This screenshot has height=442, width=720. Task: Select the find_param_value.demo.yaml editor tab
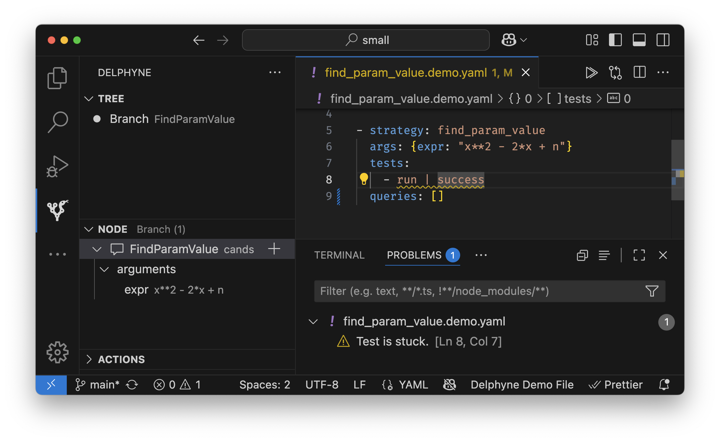point(405,73)
